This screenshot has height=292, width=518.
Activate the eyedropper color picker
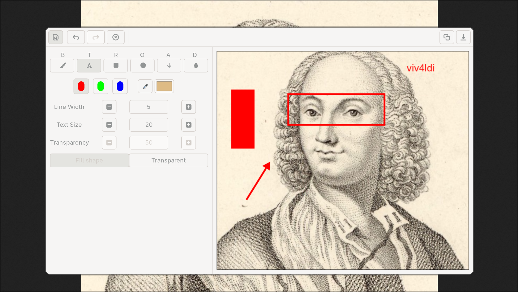tap(145, 86)
